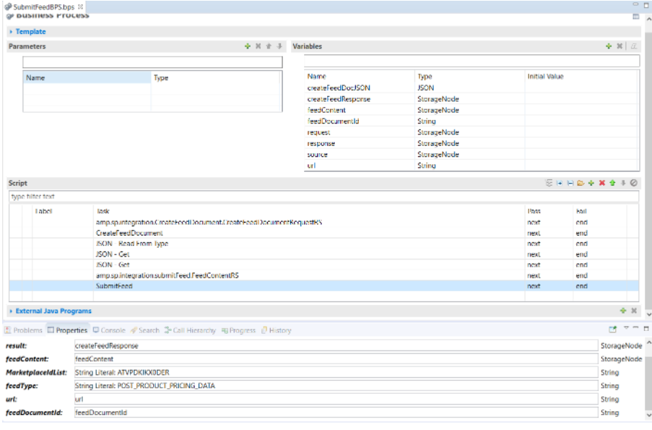The height and width of the screenshot is (430, 652).
Task: Click the Variables filter input field
Action: pos(471,61)
